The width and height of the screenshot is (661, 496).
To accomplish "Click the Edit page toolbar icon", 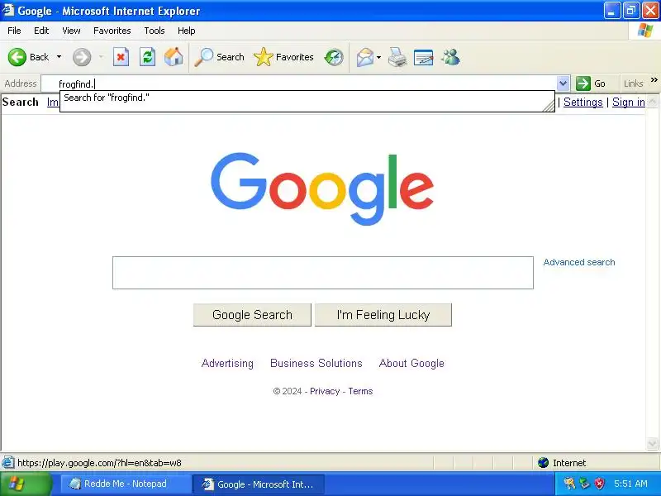I will pyautogui.click(x=424, y=57).
